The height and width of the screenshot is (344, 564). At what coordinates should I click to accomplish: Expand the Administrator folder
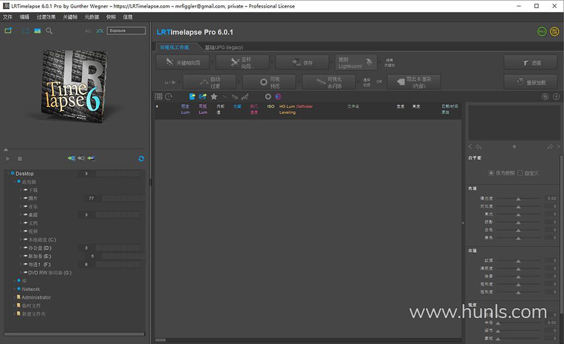(14, 297)
